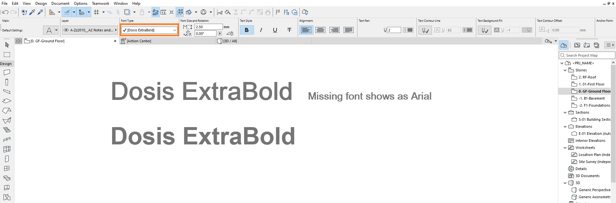Select the Pick Up Parameters eyedropper icon
This screenshot has height=203, width=616.
pos(32,12)
